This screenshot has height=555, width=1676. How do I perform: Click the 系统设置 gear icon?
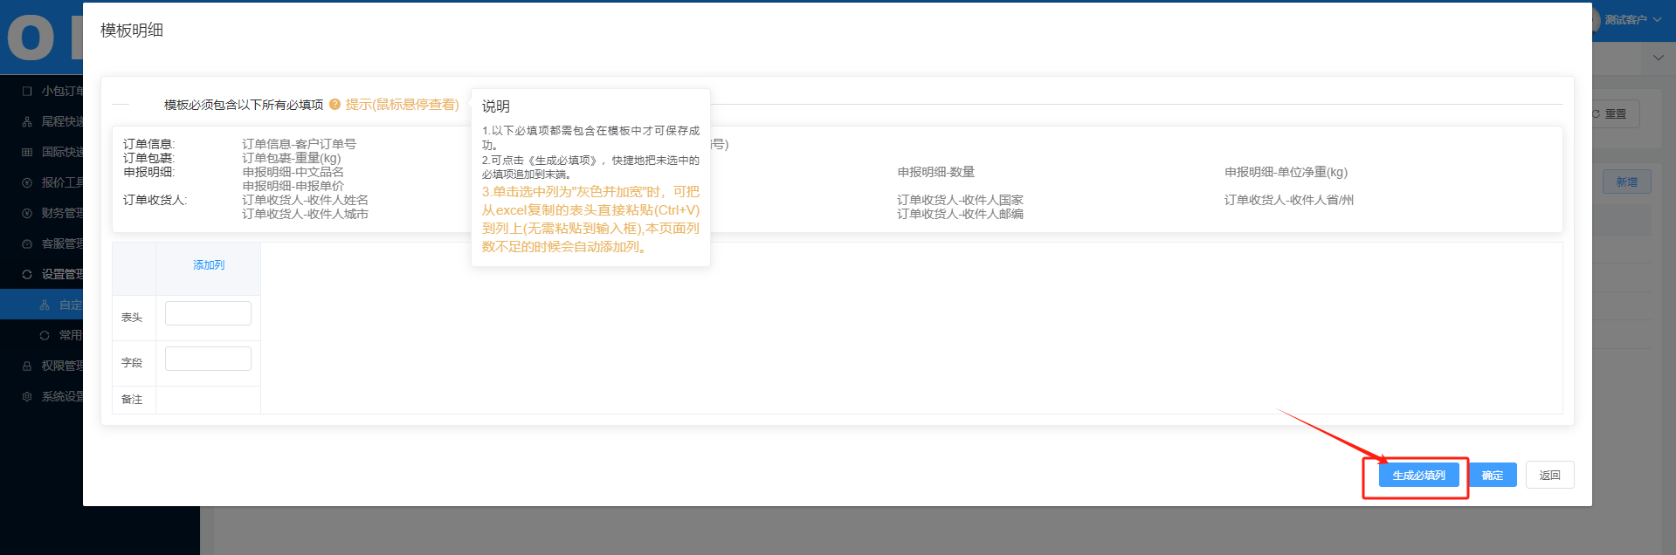[x=27, y=396]
